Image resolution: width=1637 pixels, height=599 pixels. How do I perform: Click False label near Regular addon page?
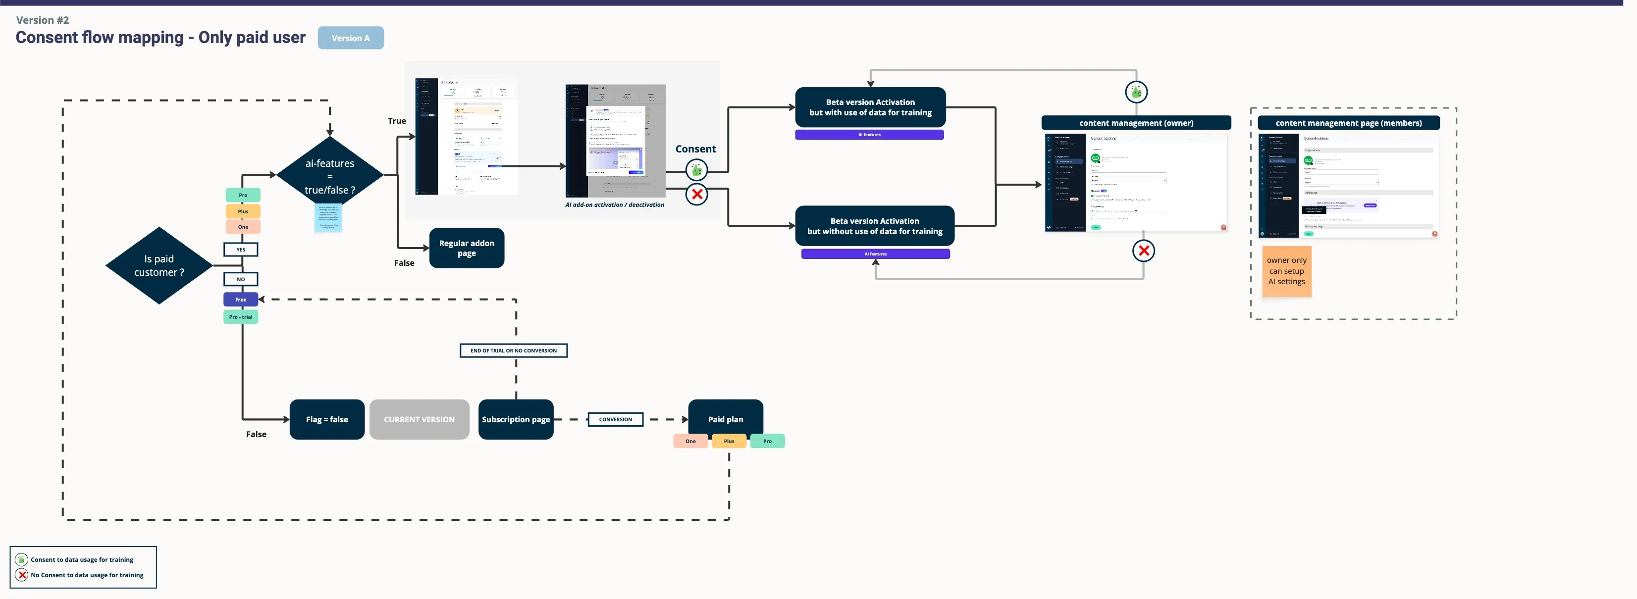(404, 263)
